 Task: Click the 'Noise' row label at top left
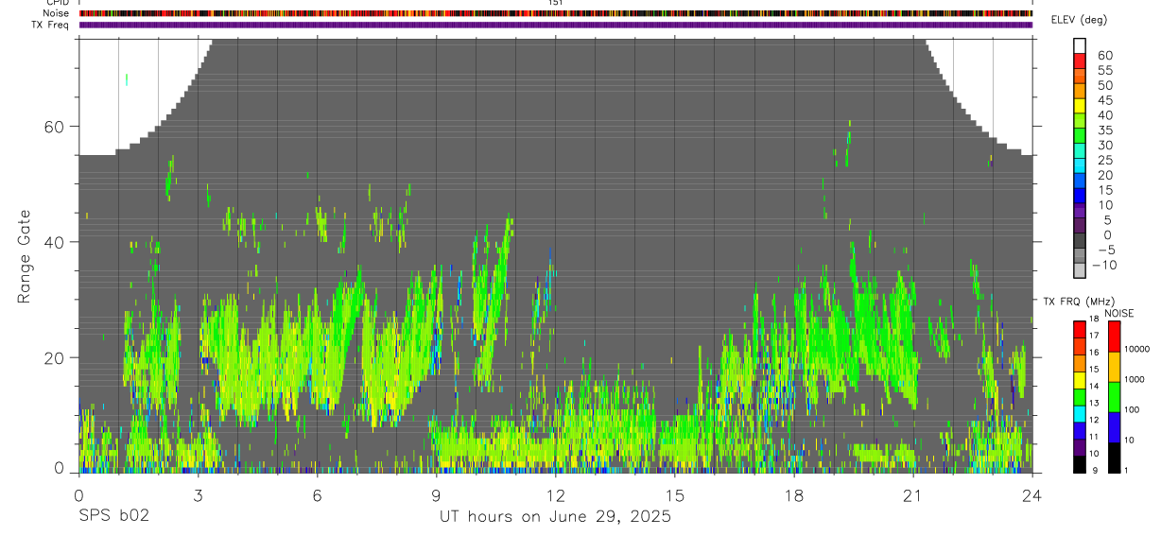coord(56,14)
